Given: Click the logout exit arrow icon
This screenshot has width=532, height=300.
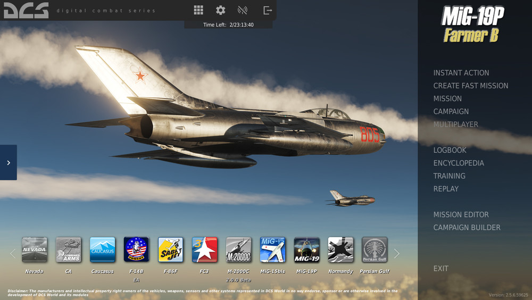Looking at the screenshot, I should click(268, 11).
